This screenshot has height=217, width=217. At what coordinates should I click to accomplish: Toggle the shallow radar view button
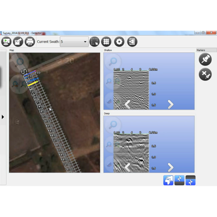point(179,180)
